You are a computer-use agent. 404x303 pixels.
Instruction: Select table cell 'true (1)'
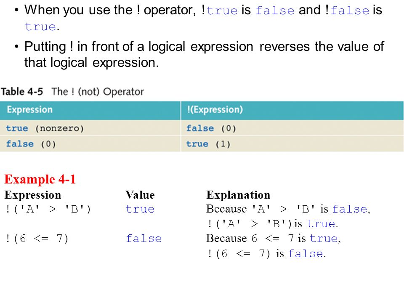(208, 144)
